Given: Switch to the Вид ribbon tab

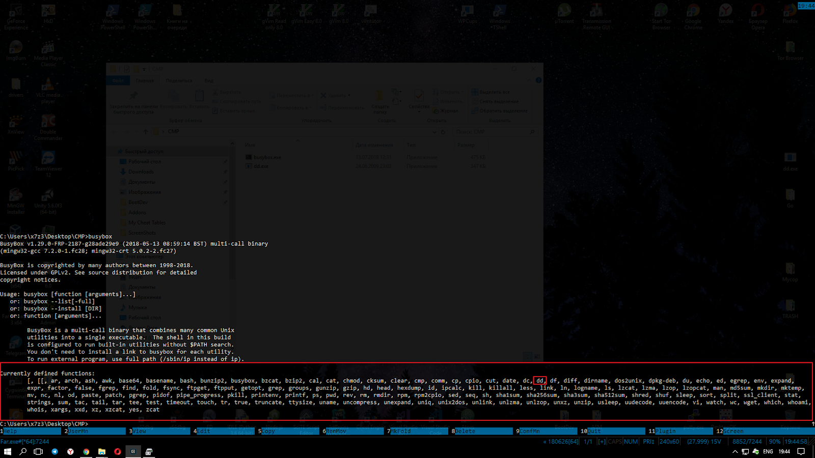Looking at the screenshot, I should coord(208,80).
